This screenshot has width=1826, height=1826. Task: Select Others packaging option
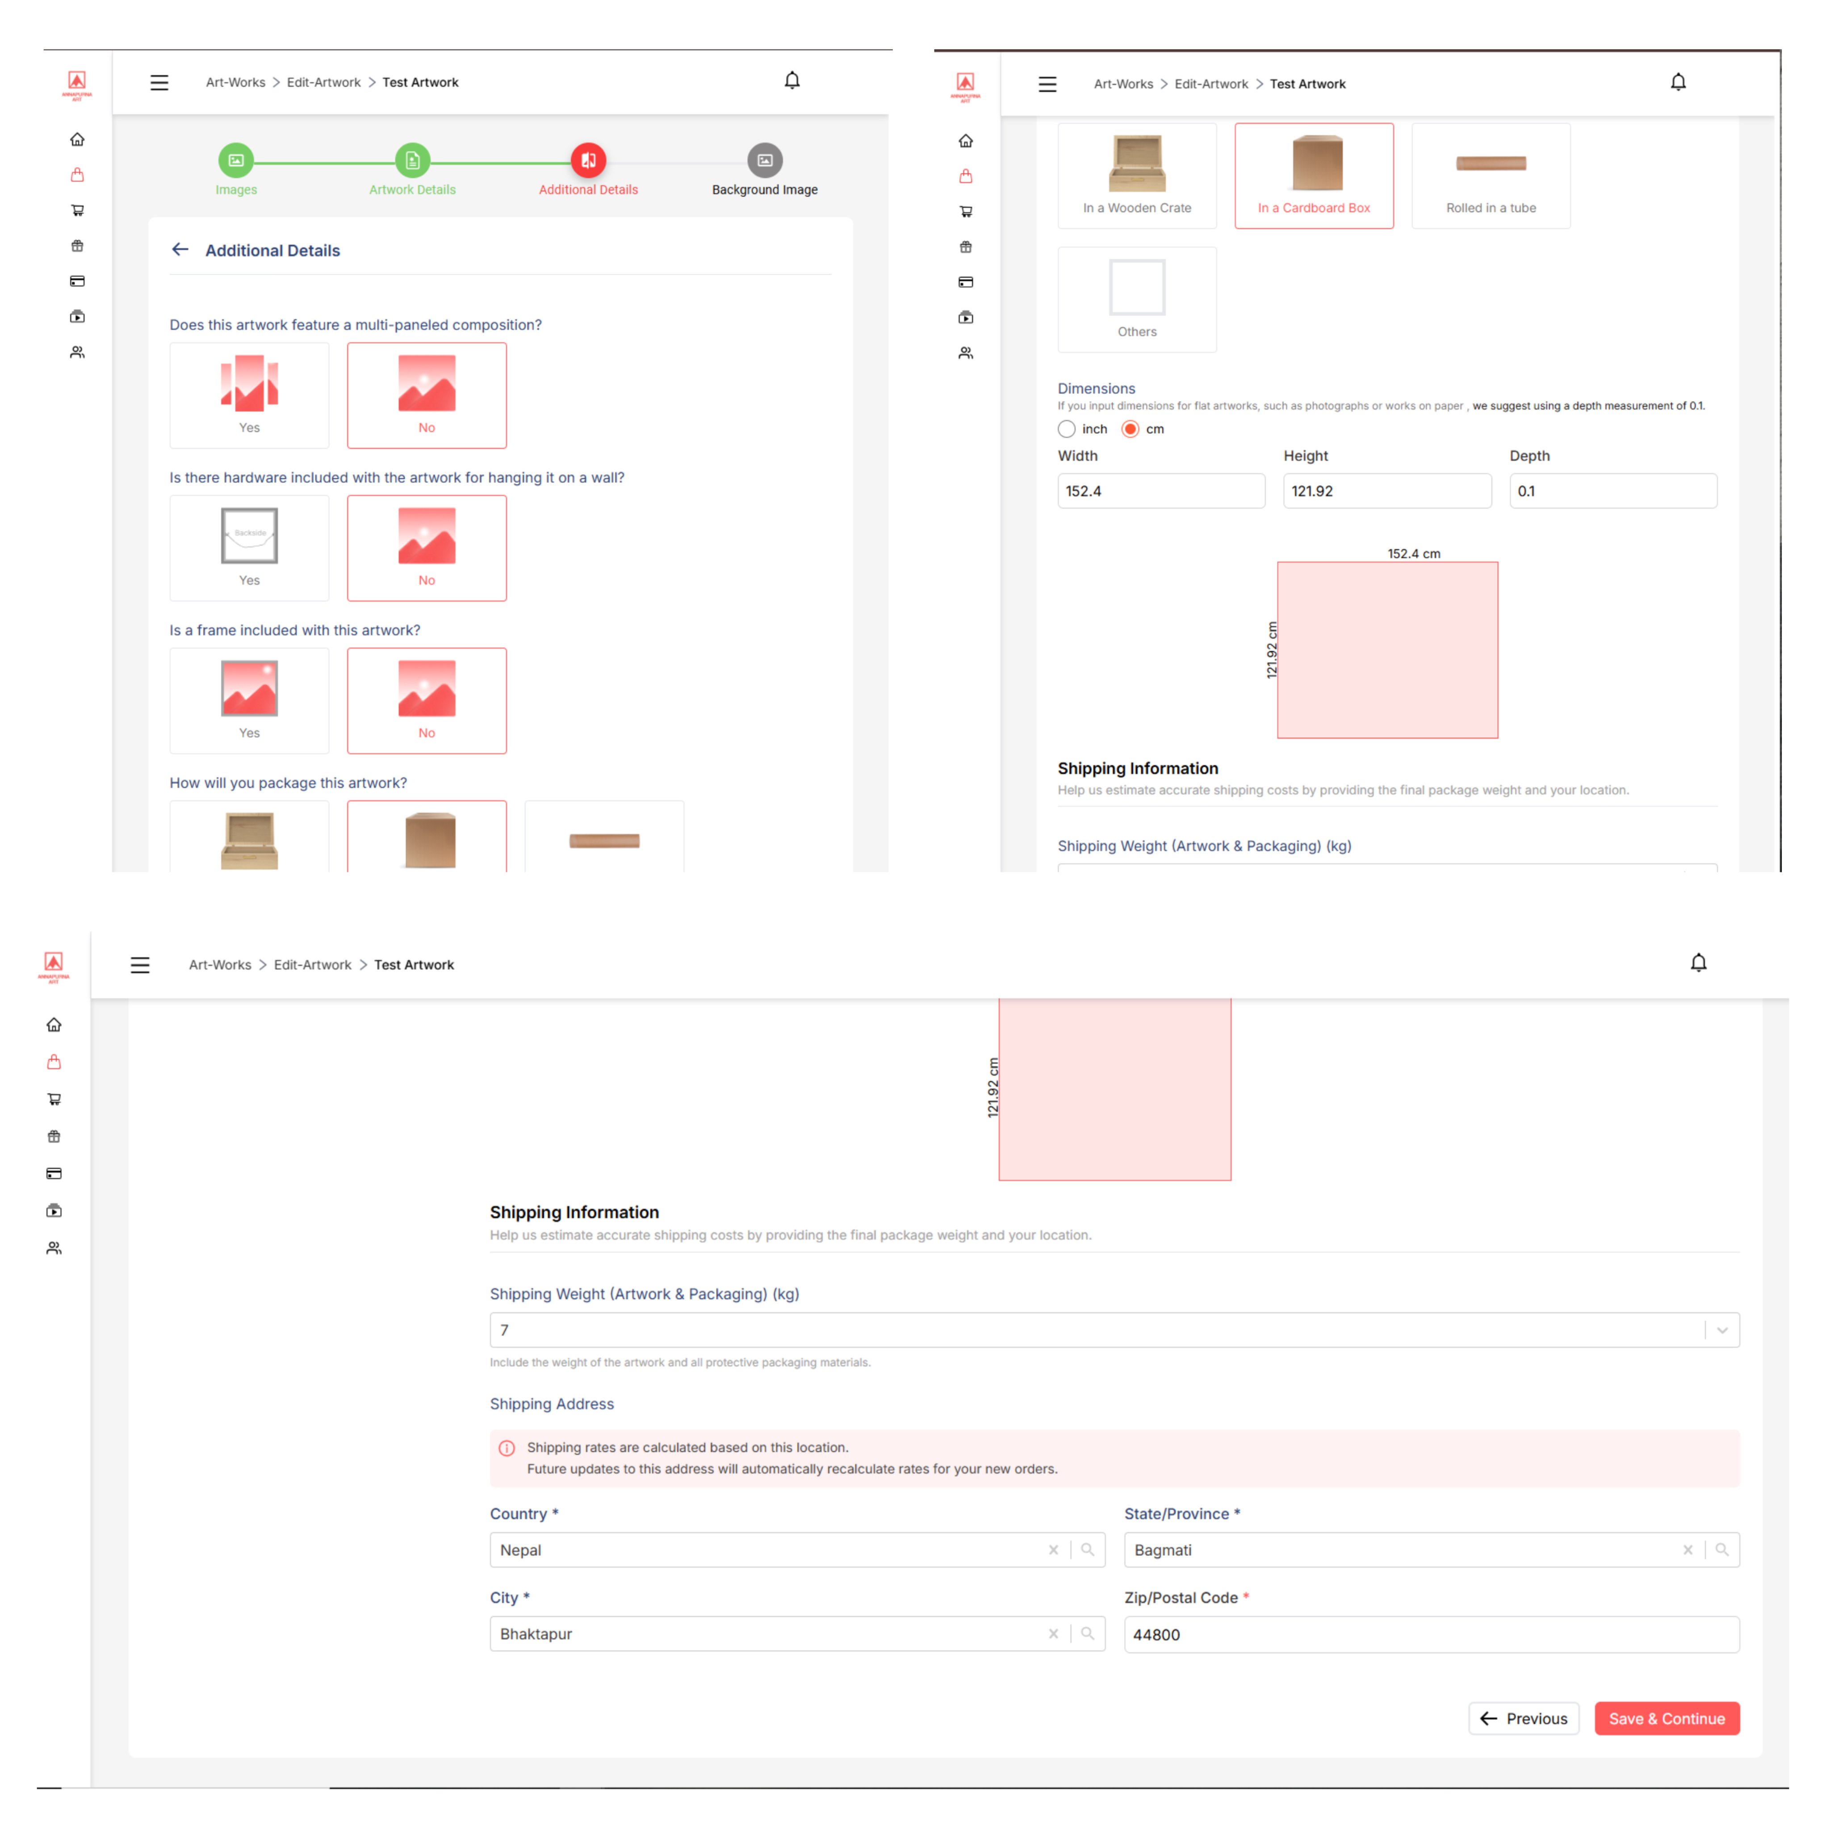click(1137, 300)
